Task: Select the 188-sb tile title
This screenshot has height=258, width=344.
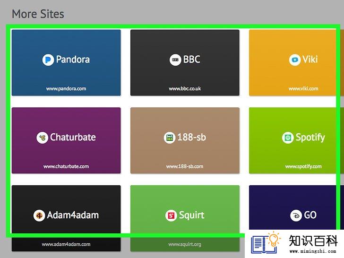Action: pyautogui.click(x=192, y=138)
